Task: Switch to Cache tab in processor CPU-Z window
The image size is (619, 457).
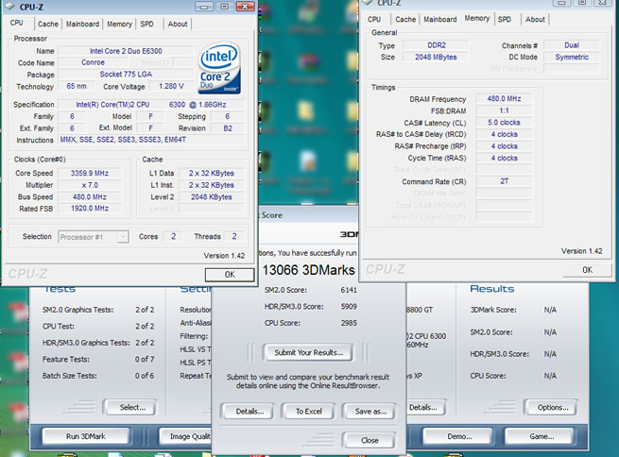Action: point(47,24)
